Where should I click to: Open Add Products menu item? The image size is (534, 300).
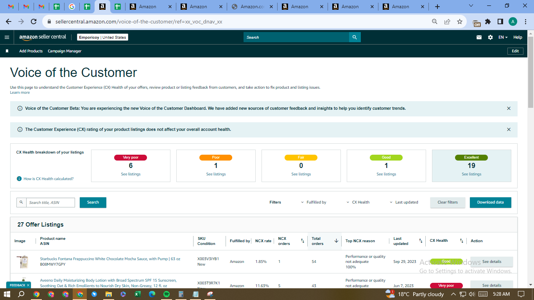[x=31, y=51]
